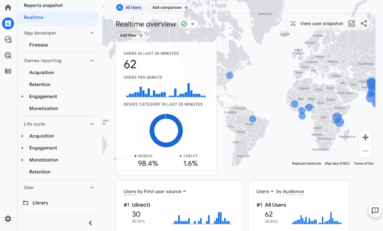Screen dimensions: 383x231
Task: Send feedback using the feedback icon
Action: pyautogui.click(x=375, y=211)
